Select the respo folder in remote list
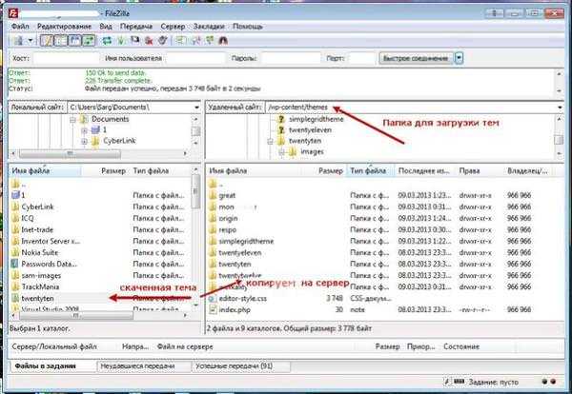This screenshot has height=394, width=572. click(x=228, y=230)
